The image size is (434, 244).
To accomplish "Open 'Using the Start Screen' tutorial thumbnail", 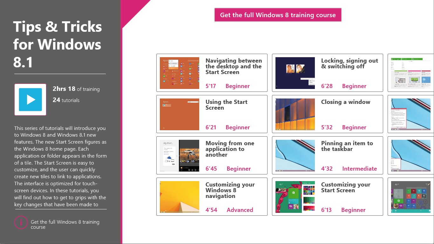I will [x=180, y=114].
